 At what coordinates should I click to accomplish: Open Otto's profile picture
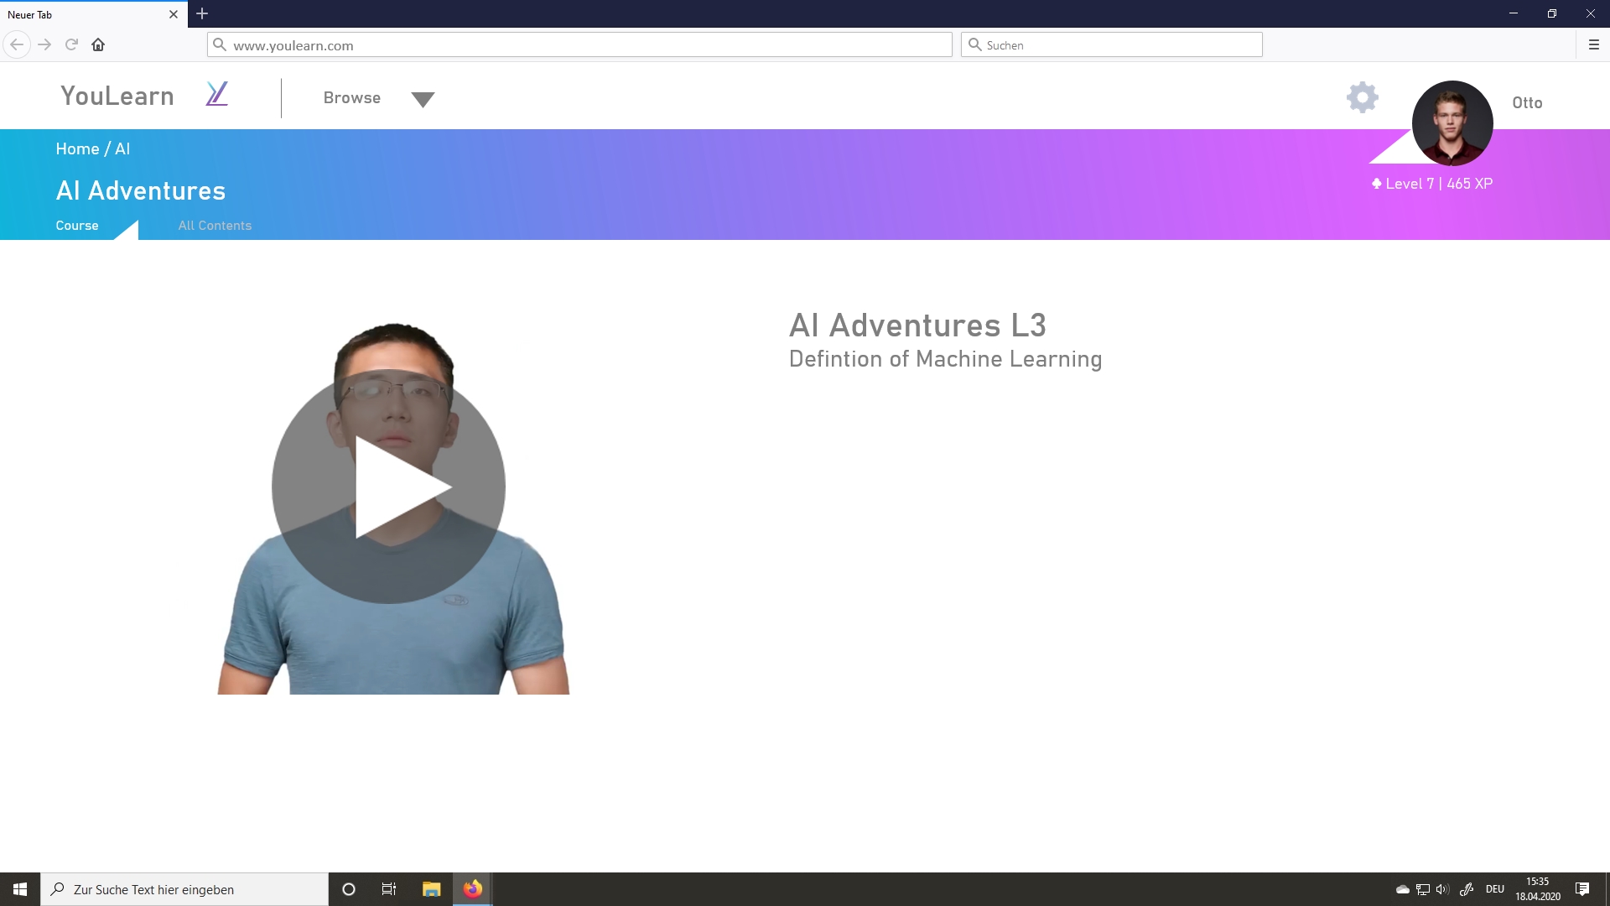[x=1452, y=122]
